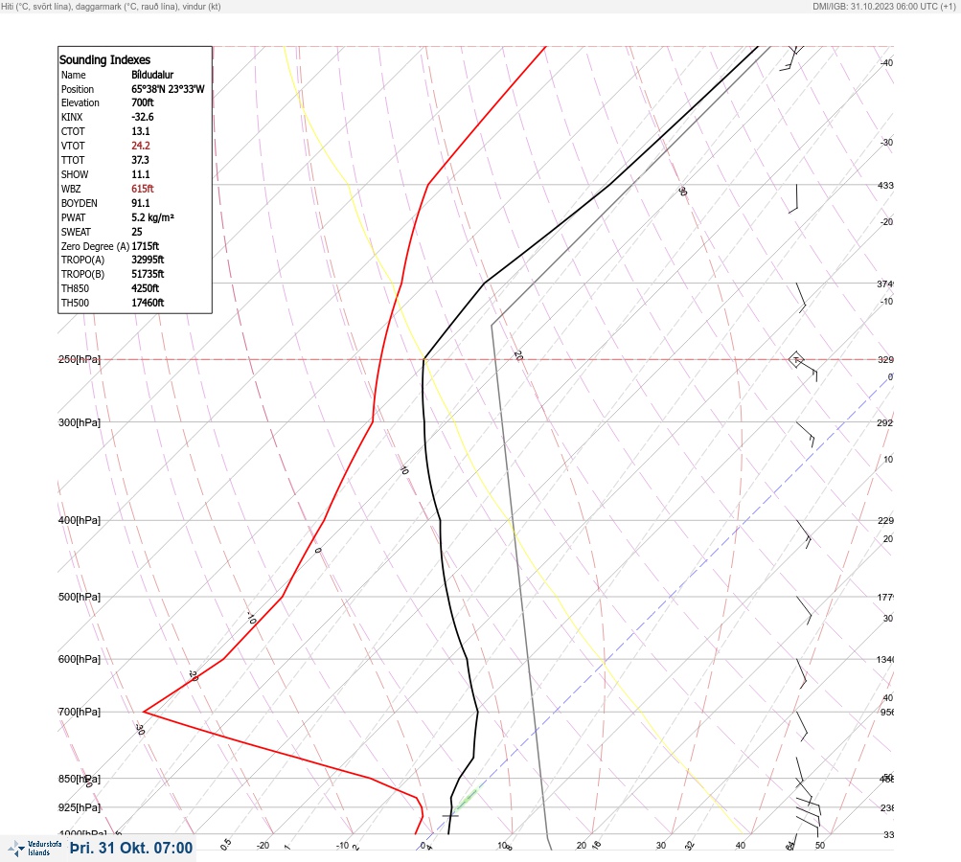Click the 925[hPa] pressure label

(80, 807)
